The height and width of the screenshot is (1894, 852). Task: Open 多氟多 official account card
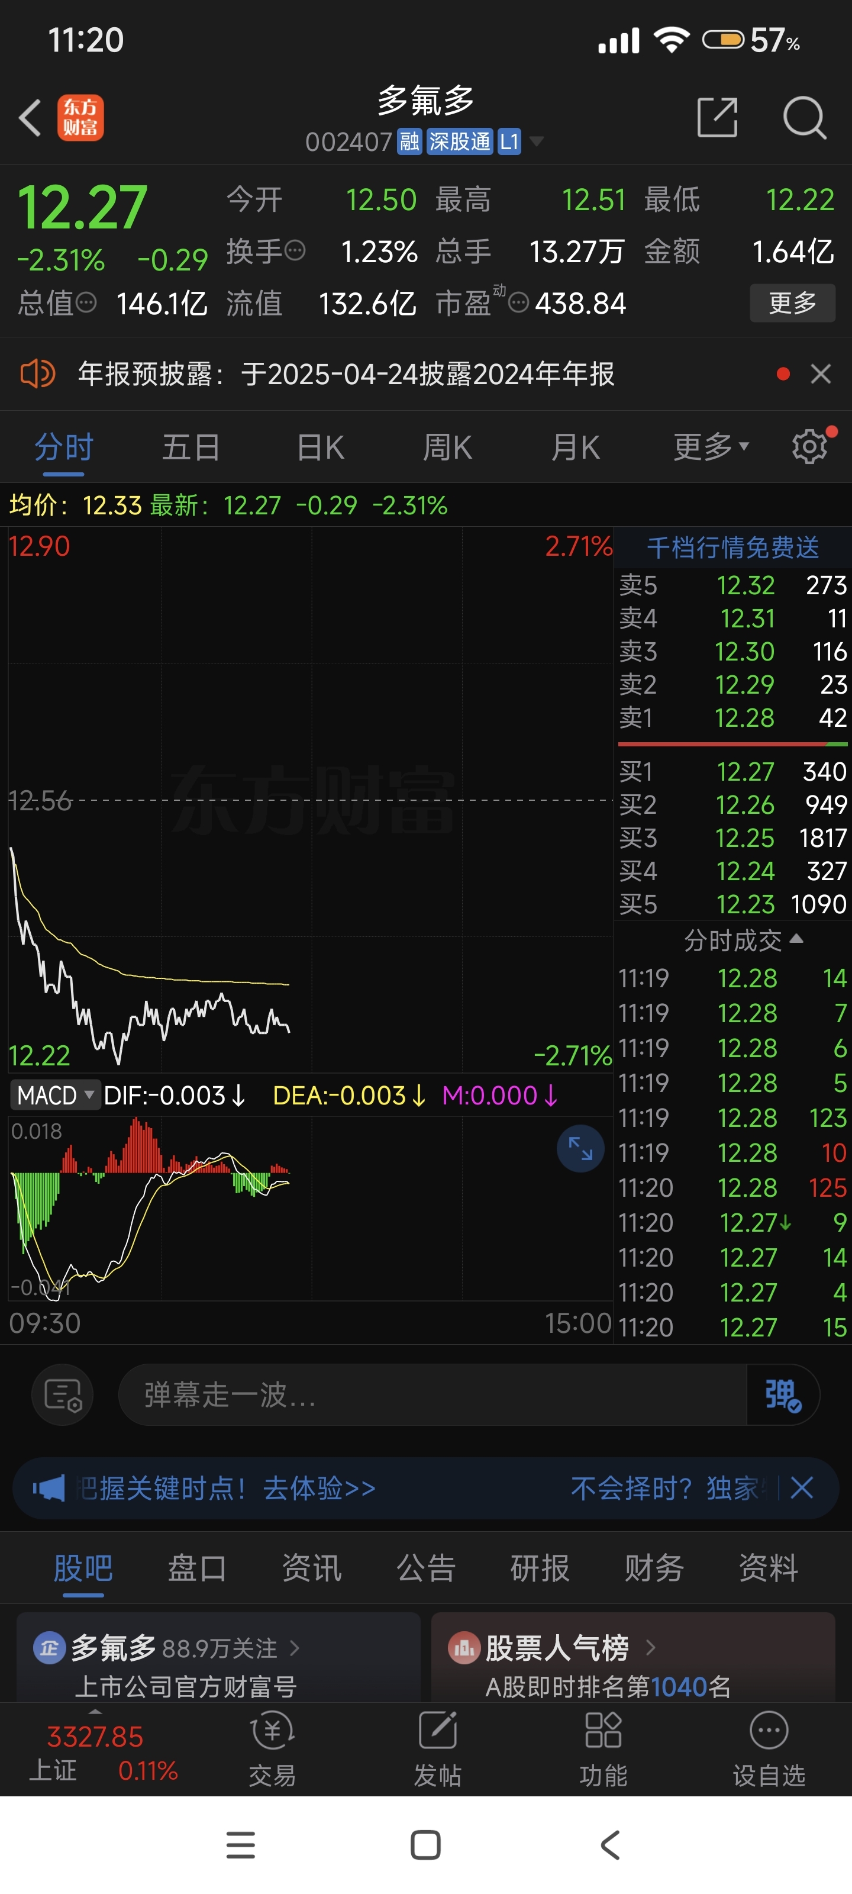click(x=218, y=1657)
